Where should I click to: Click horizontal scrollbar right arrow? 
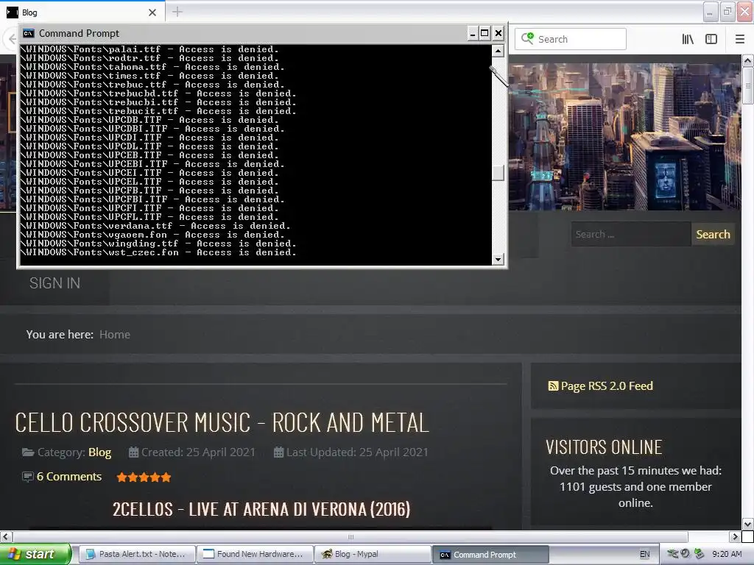click(x=735, y=536)
